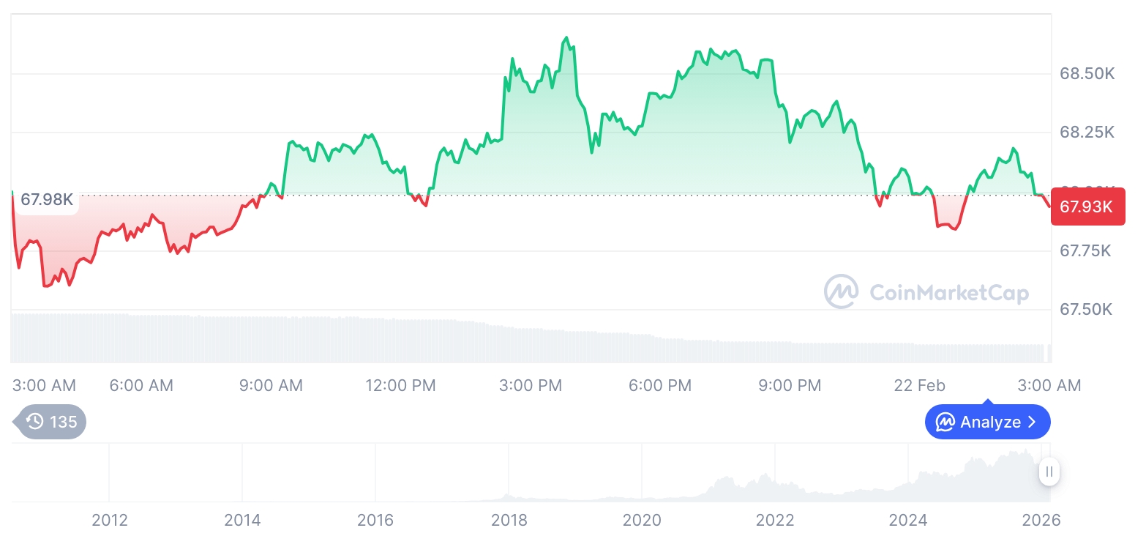This screenshot has height=536, width=1146.
Task: Click the 22 Feb date axis label
Action: tap(919, 385)
